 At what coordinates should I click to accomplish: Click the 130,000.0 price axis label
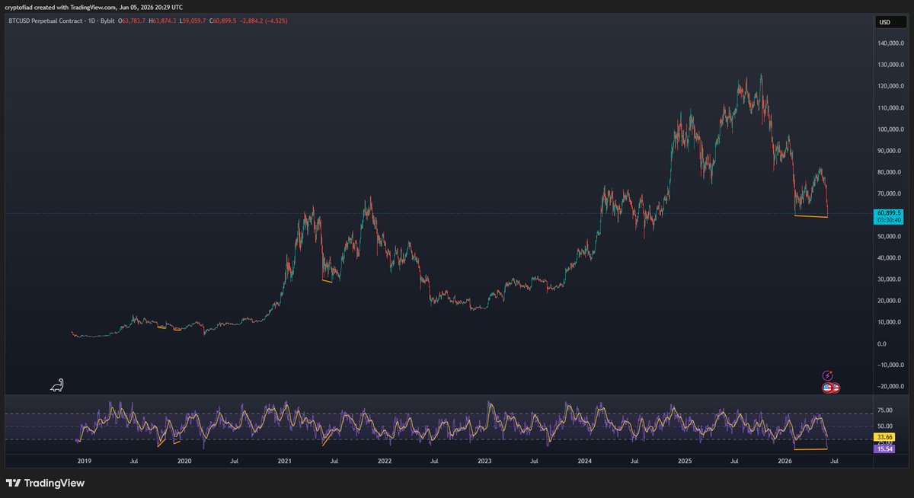890,65
